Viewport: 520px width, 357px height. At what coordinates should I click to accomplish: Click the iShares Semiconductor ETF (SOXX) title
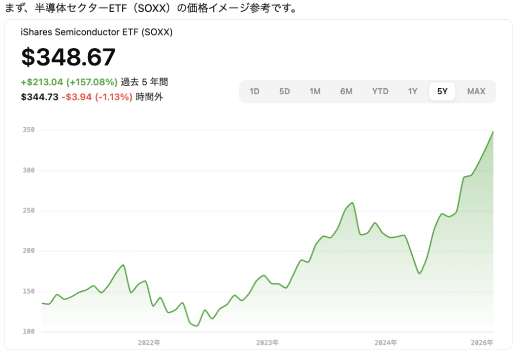[97, 32]
